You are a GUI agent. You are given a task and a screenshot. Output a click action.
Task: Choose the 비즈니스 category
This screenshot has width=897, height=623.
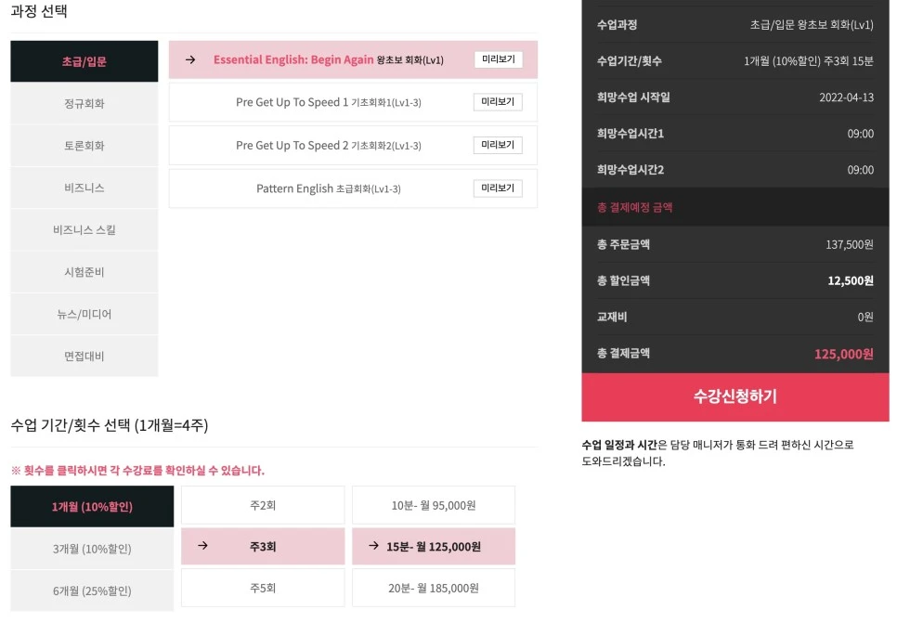(x=84, y=188)
